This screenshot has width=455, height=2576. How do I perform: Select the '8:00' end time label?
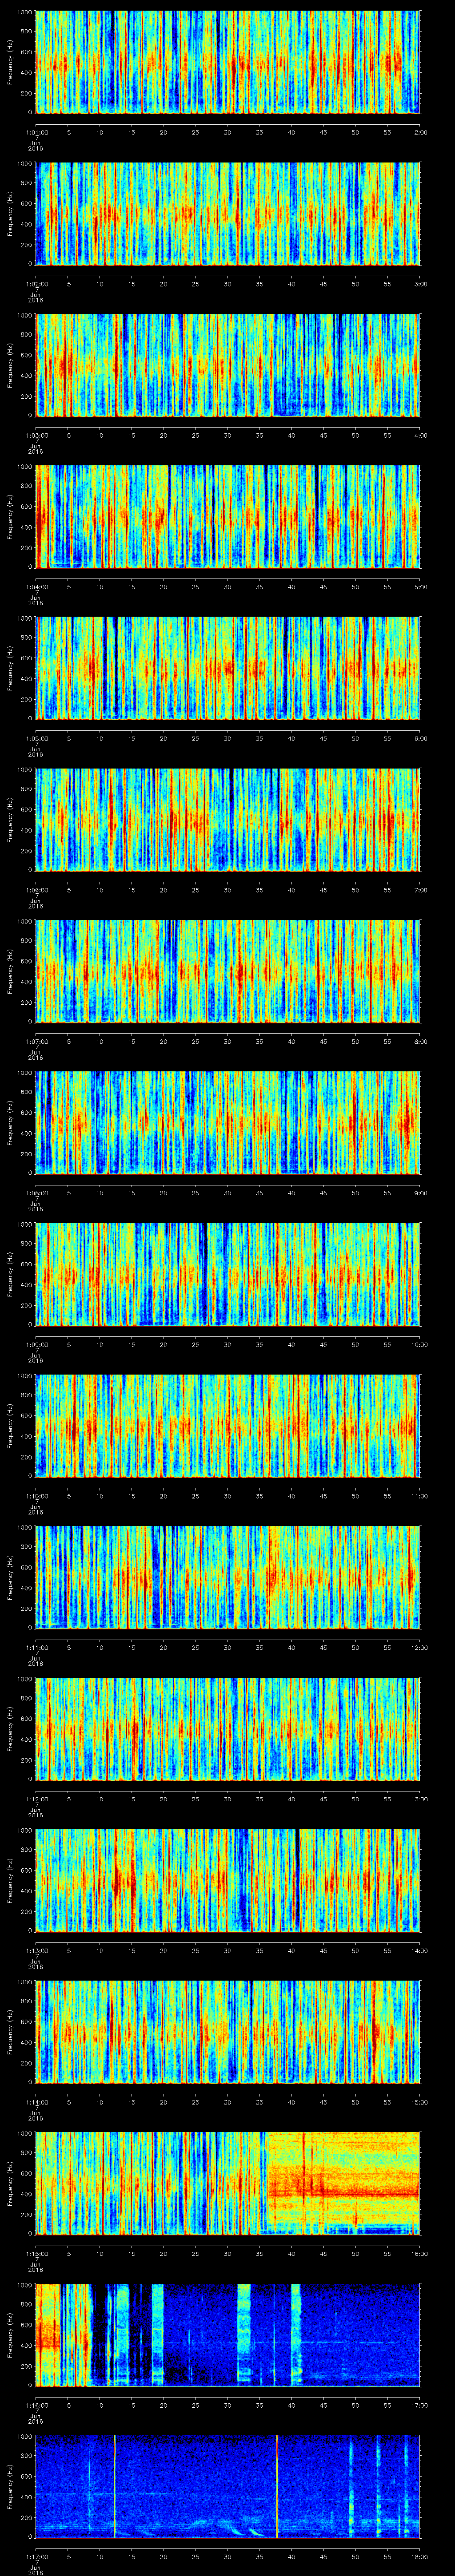click(x=420, y=1041)
